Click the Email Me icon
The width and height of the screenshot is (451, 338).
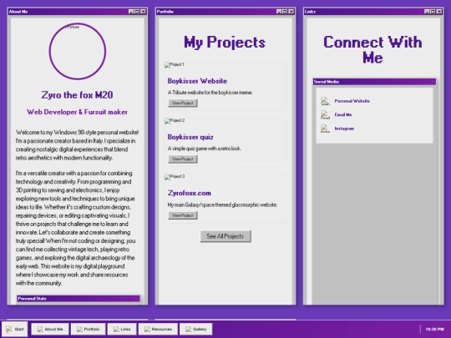(x=326, y=115)
